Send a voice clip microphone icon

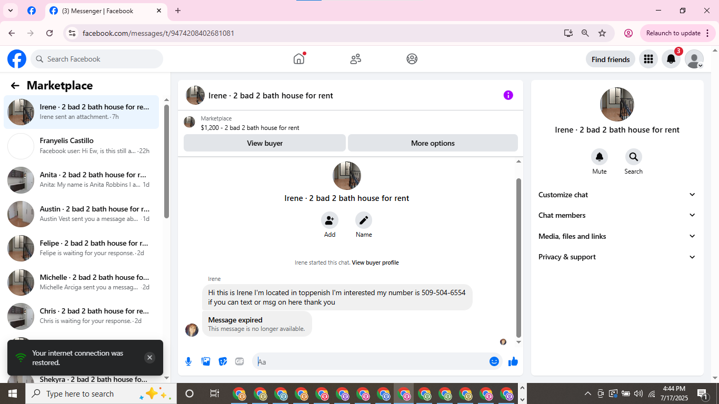click(x=188, y=361)
